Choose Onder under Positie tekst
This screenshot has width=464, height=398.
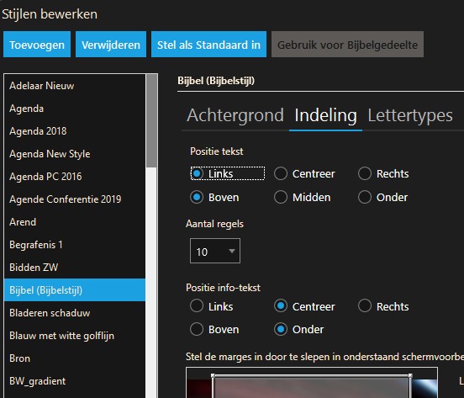383,197
